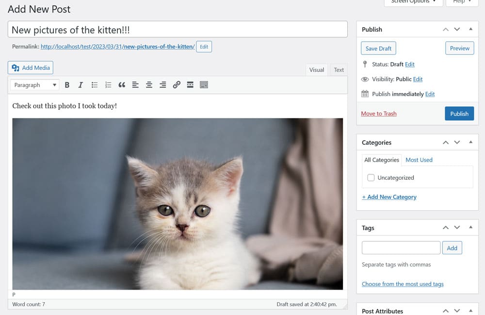Insert a numbered list
The height and width of the screenshot is (315, 485).
(108, 85)
